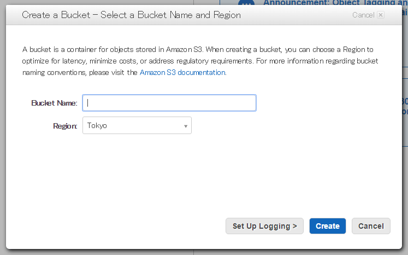
Task: Click the dimmed page background left of the dialog
Action: (3, 130)
